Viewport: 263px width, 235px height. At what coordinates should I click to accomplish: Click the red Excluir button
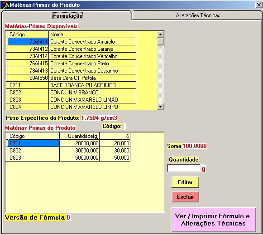(185, 197)
